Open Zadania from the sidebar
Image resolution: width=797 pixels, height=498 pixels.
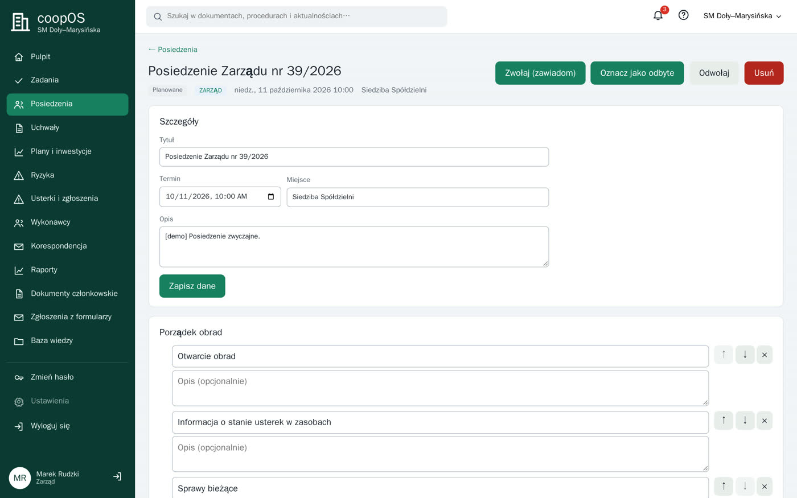67,80
